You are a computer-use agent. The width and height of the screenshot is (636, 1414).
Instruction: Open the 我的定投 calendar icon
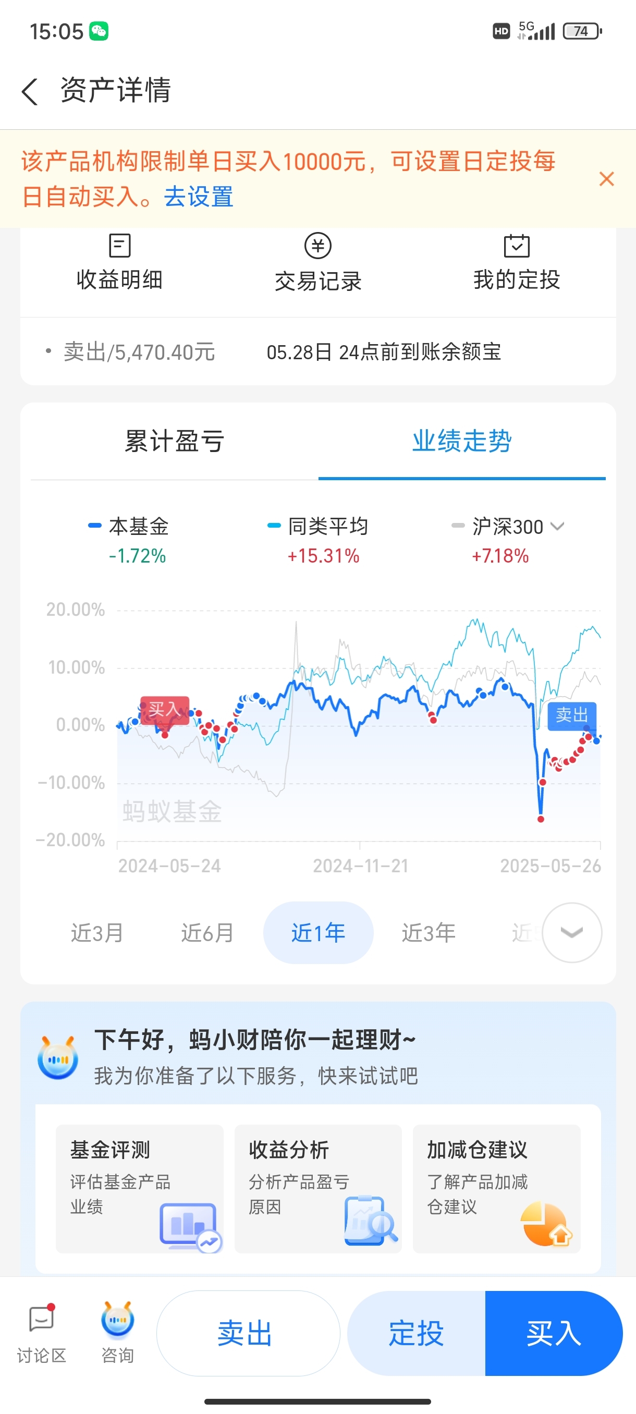517,246
